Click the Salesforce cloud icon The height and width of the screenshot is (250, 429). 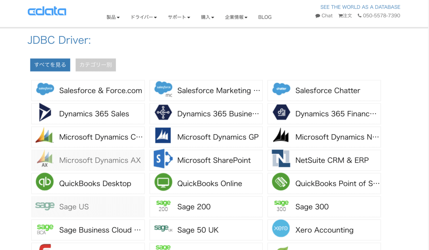tap(45, 89)
